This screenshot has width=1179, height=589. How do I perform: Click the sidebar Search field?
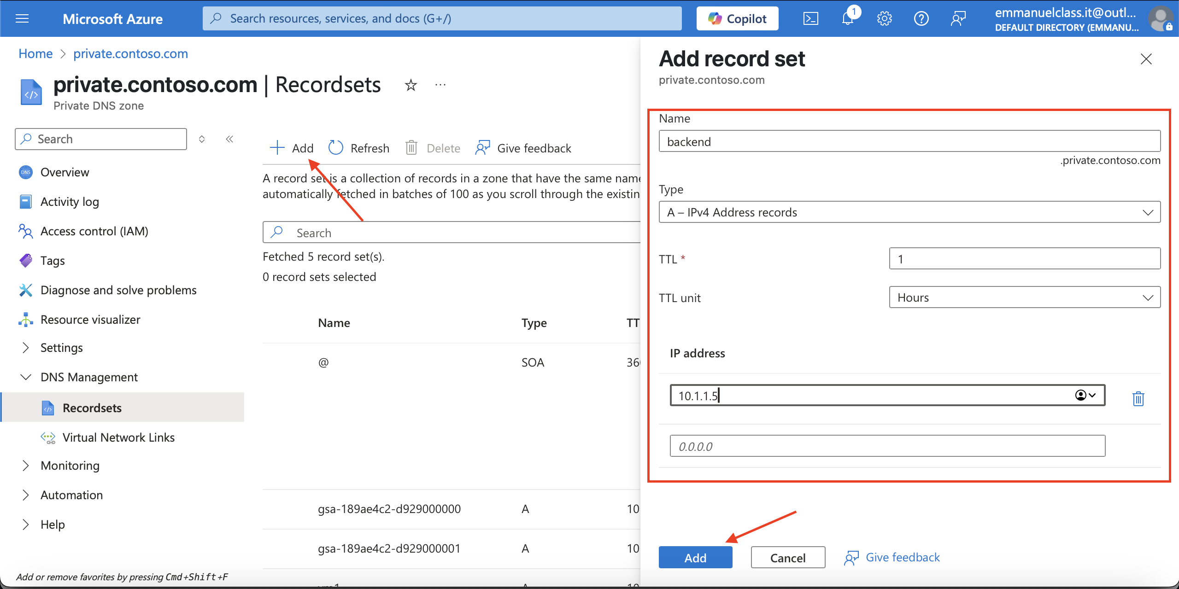101,139
